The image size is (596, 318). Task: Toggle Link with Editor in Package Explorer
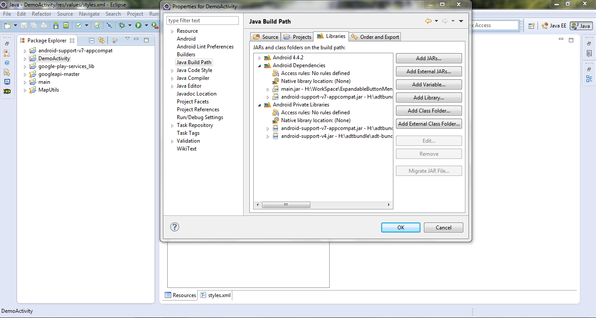(x=101, y=40)
